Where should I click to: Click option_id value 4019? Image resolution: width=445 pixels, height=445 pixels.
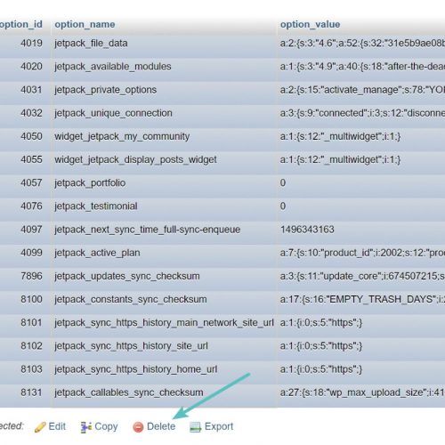tap(31, 44)
